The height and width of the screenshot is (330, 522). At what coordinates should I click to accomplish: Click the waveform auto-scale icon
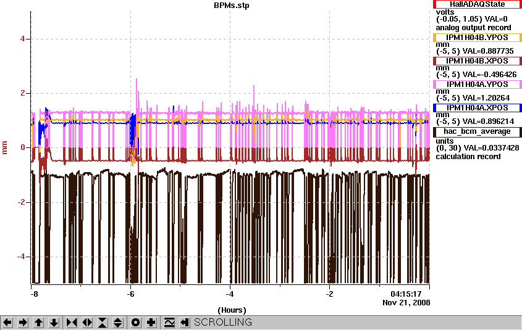click(169, 323)
